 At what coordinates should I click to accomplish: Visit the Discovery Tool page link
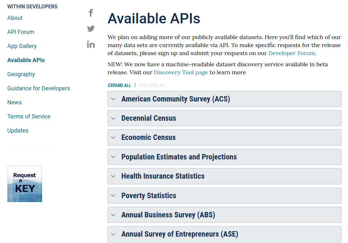click(x=181, y=72)
